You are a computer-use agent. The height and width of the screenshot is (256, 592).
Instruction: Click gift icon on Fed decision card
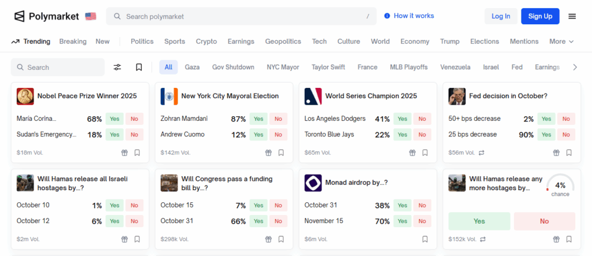coord(556,153)
